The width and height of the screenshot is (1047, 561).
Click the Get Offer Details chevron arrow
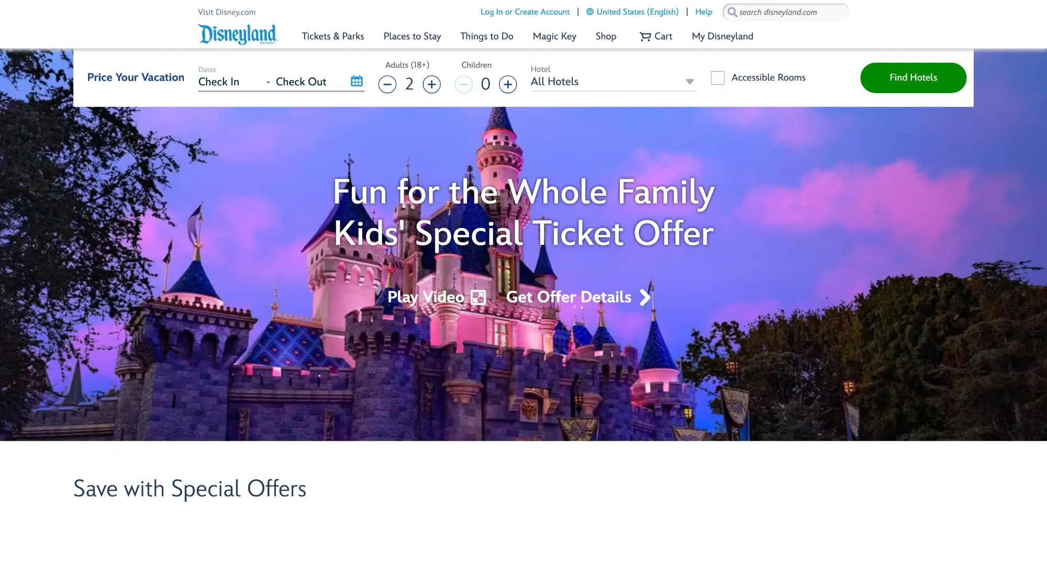pos(645,297)
